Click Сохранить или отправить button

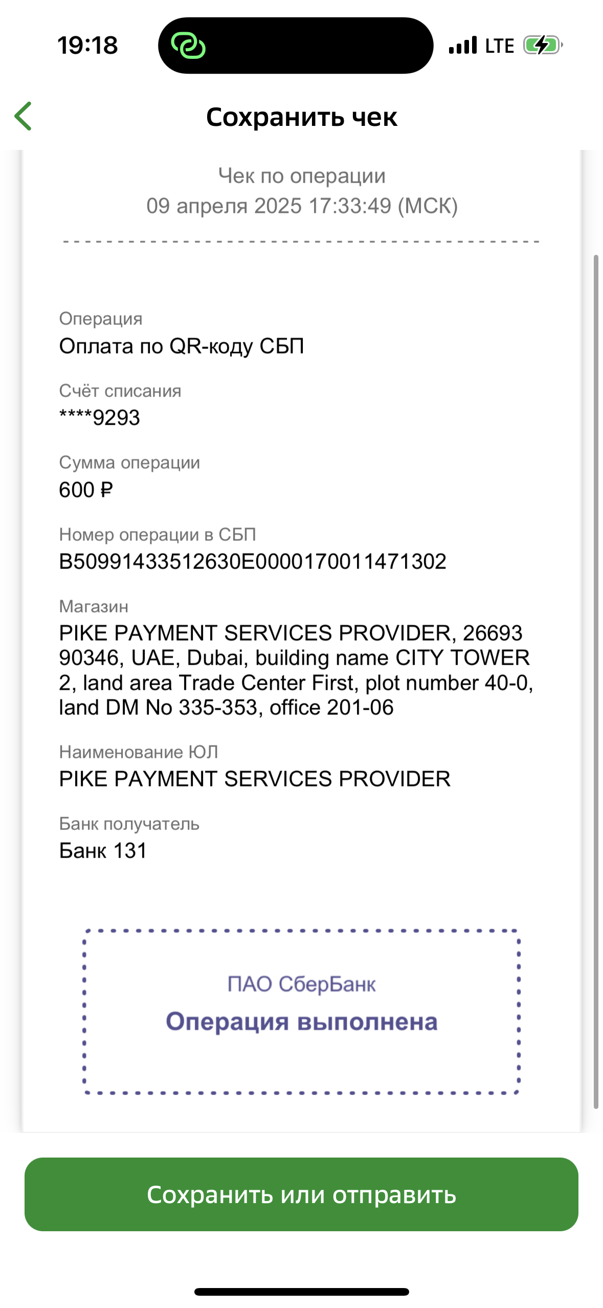pyautogui.click(x=301, y=1194)
